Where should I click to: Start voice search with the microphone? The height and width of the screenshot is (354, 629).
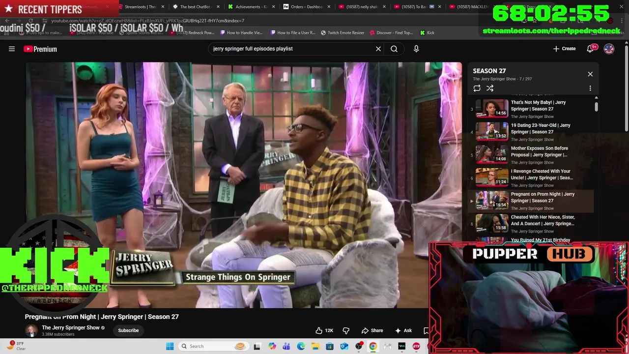pos(416,49)
